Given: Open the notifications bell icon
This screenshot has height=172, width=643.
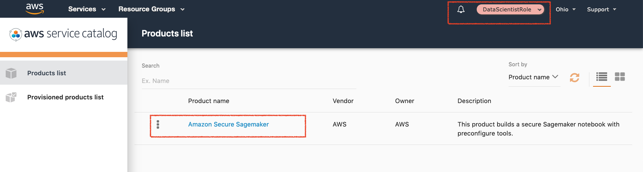Looking at the screenshot, I should tap(461, 9).
